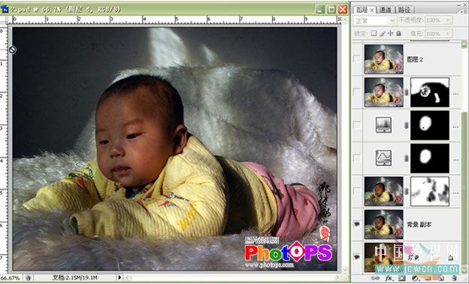Click the 图层 2 layer name
Viewport: 469px width, 284px height.
(415, 59)
